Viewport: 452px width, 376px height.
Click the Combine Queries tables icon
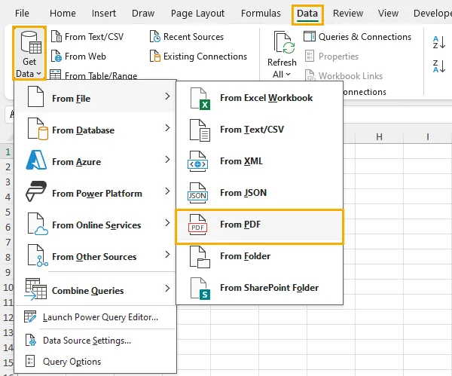point(35,289)
